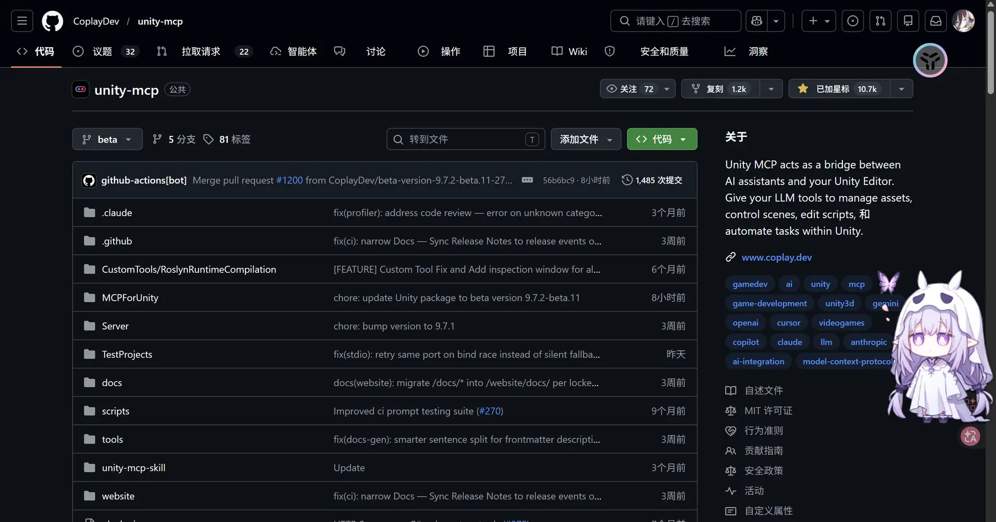Go to the GitHub home logo
Image resolution: width=996 pixels, height=522 pixels.
(x=52, y=21)
